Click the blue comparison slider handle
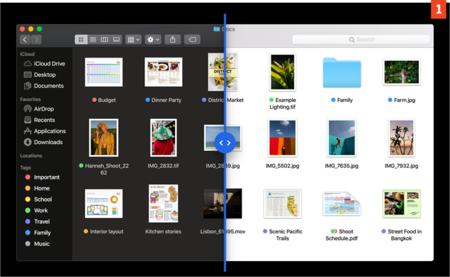Screen dimensions: 450x277 tap(225, 142)
